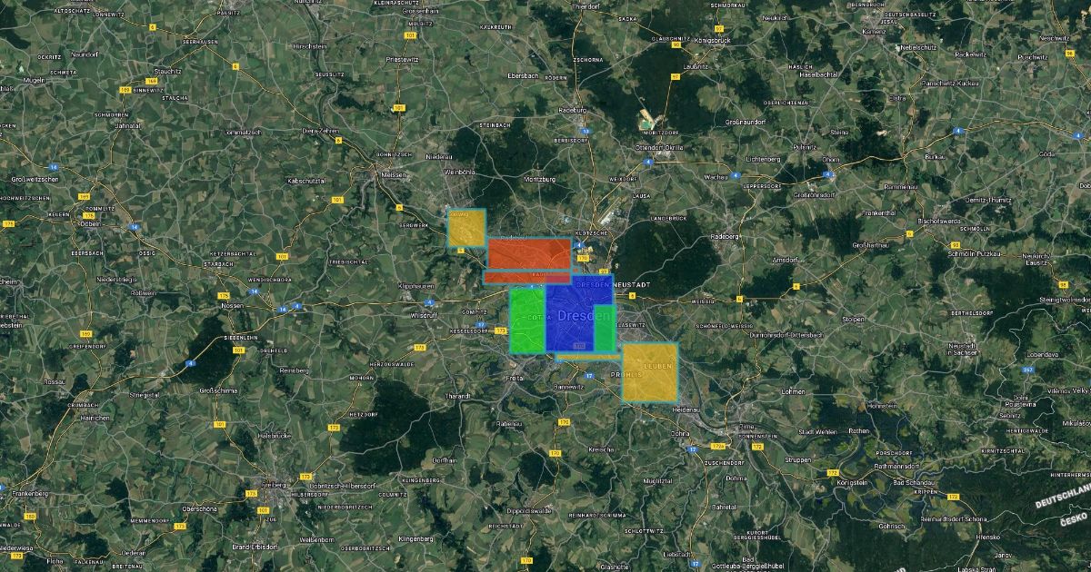This screenshot has width=1091, height=572.
Task: Select the thin yellow strip below Dresden
Action: click(586, 356)
